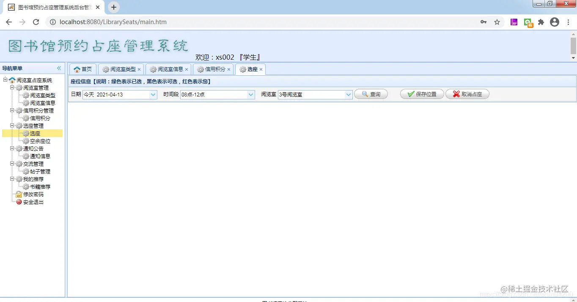Image resolution: width=577 pixels, height=302 pixels.
Task: Click the gear icon beside 通知公告
Action: tap(19, 148)
